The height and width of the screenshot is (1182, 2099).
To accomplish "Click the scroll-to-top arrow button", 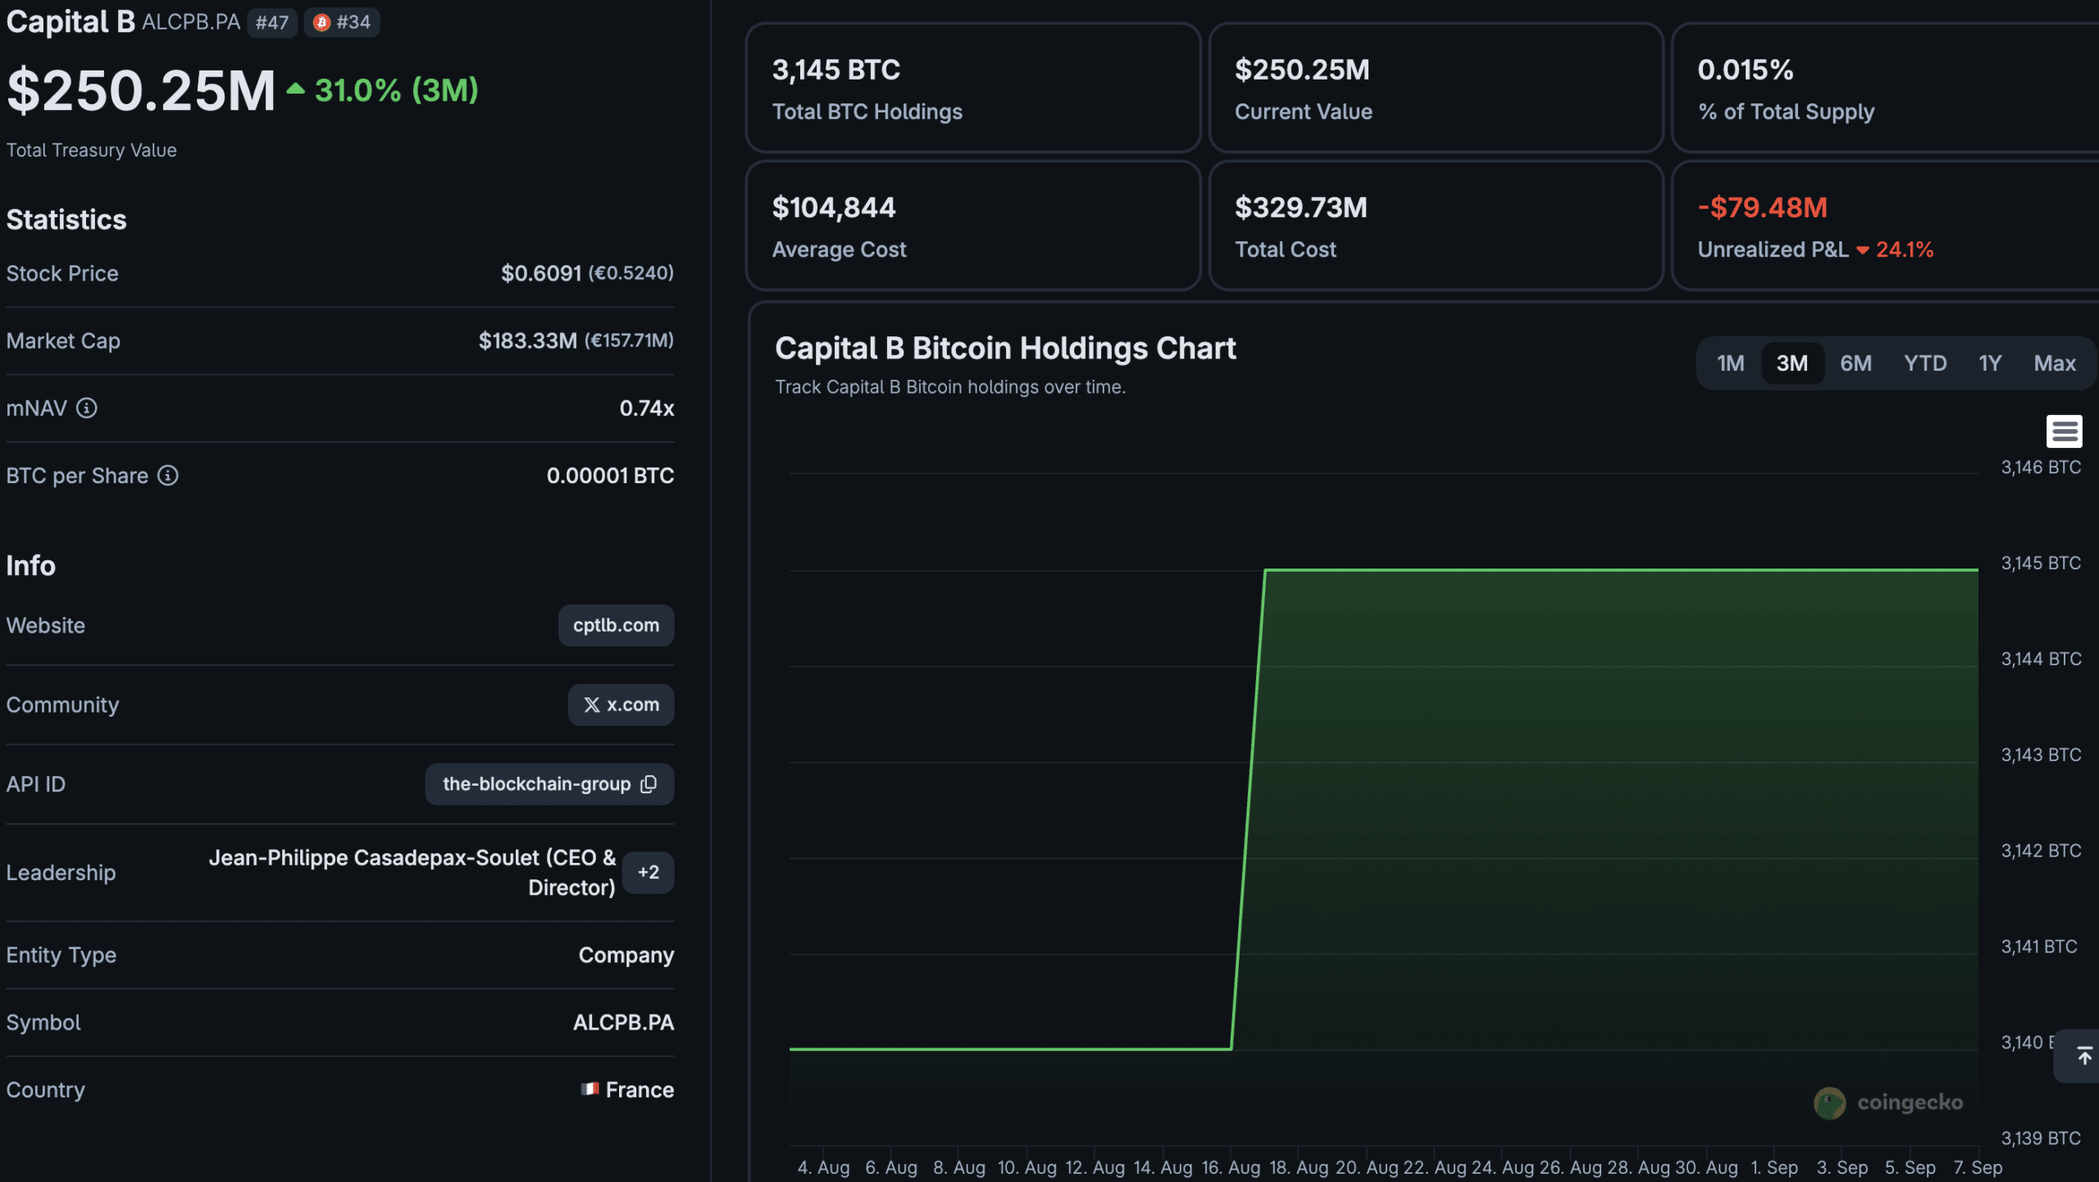I will pyautogui.click(x=2083, y=1056).
